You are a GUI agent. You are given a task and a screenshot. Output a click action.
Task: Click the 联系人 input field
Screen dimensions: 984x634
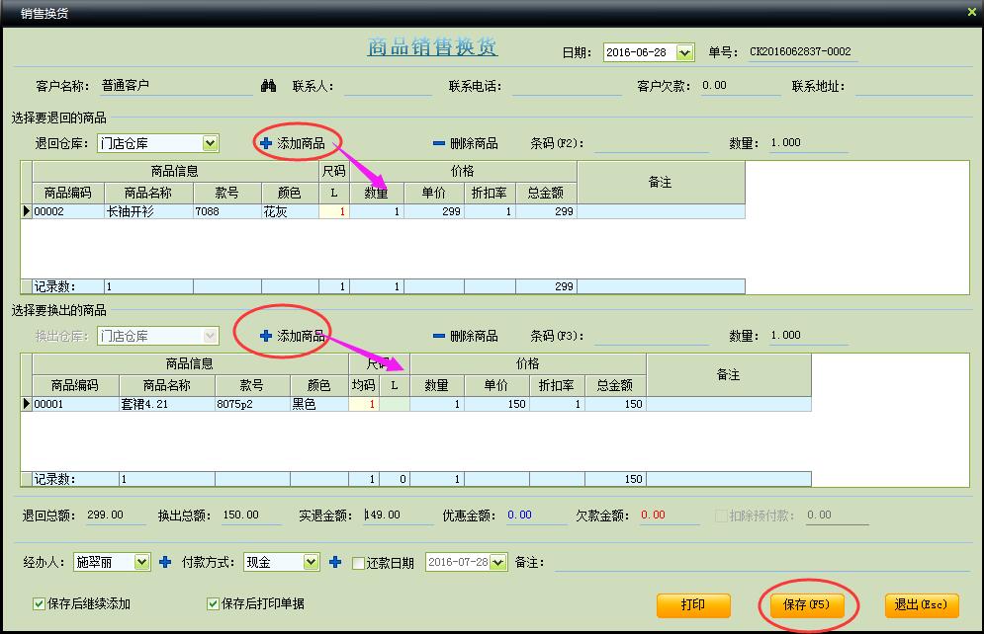[388, 87]
